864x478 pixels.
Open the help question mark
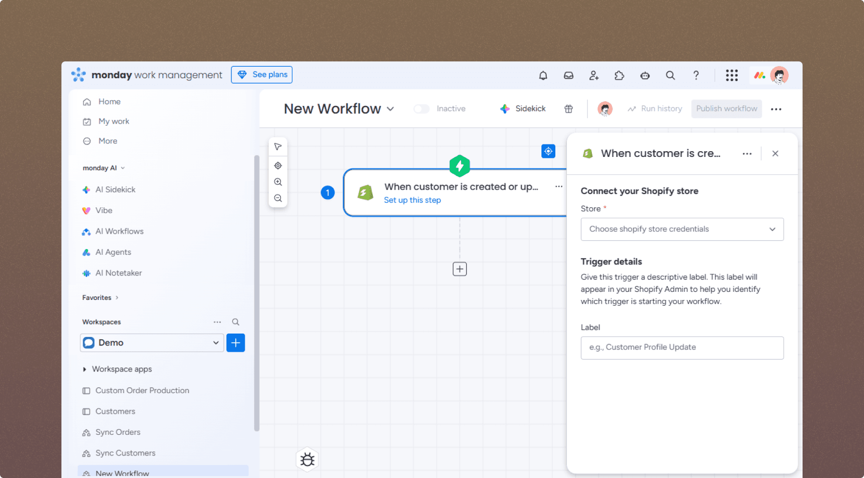click(696, 75)
